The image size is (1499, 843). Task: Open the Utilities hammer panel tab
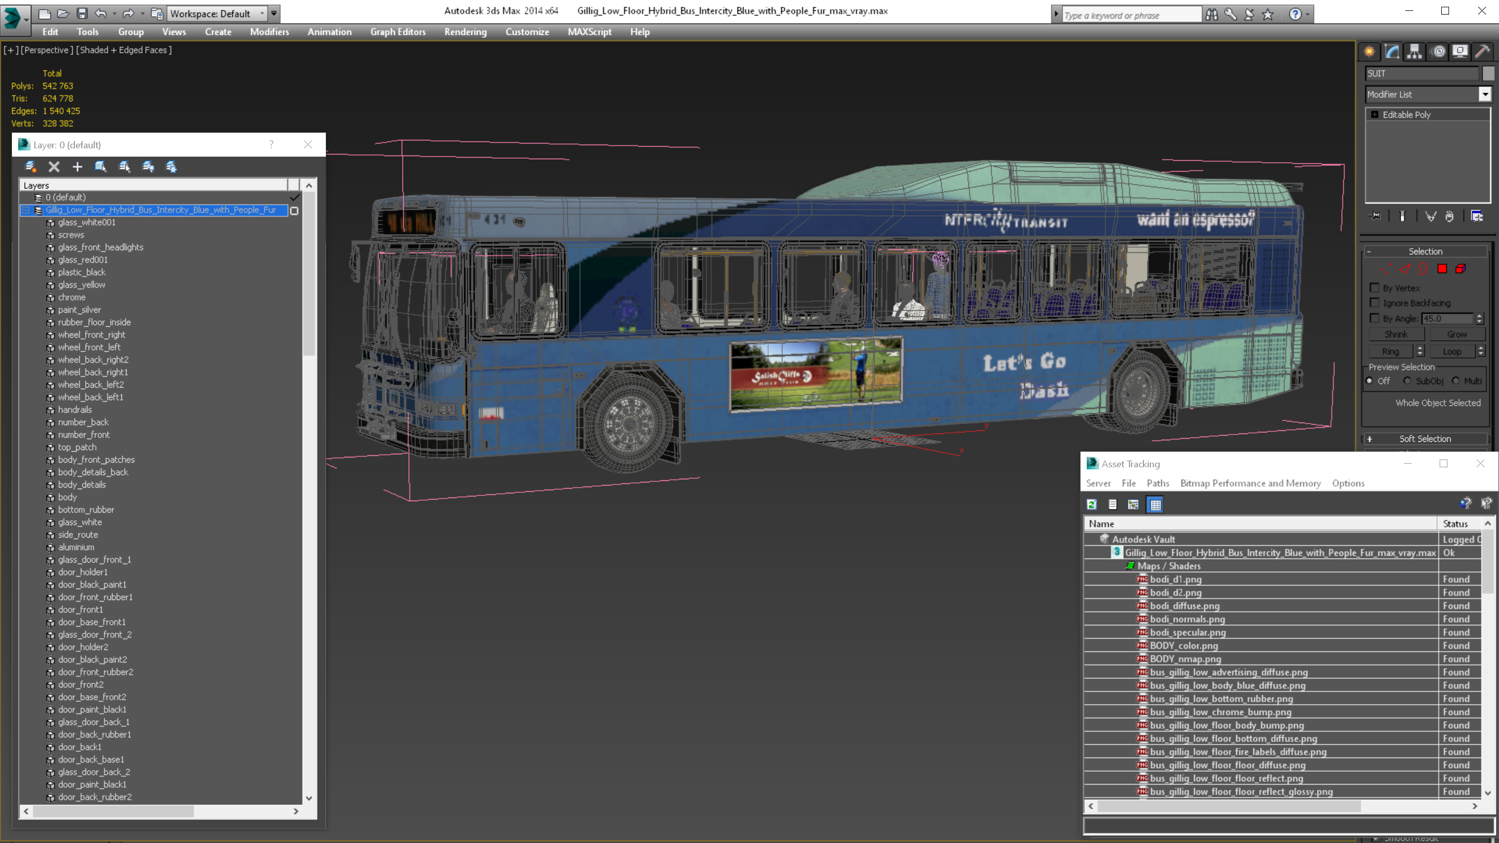1483,52
